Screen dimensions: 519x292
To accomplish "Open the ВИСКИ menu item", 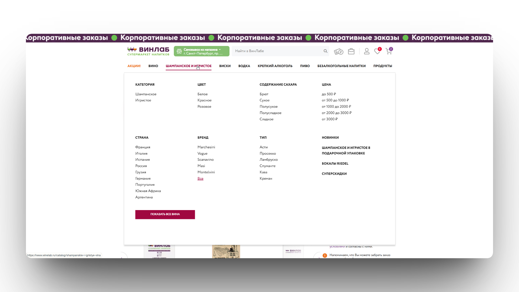I will tap(225, 66).
